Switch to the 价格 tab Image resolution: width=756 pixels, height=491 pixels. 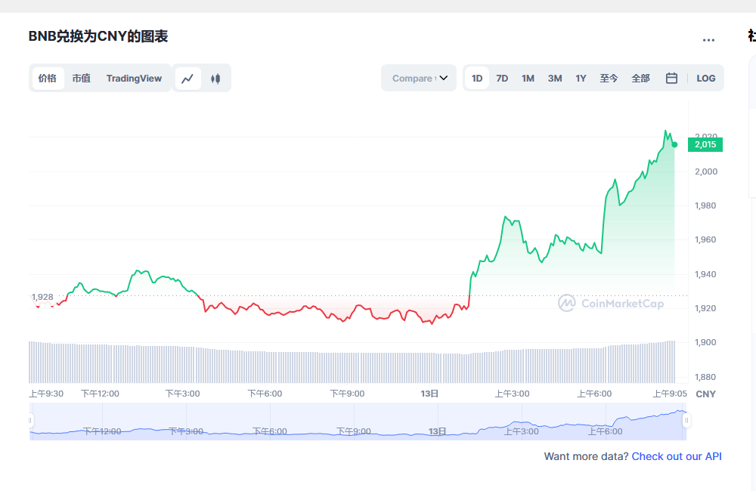48,79
